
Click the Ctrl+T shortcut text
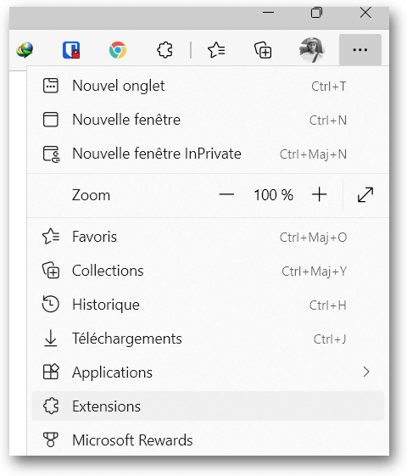click(x=329, y=87)
